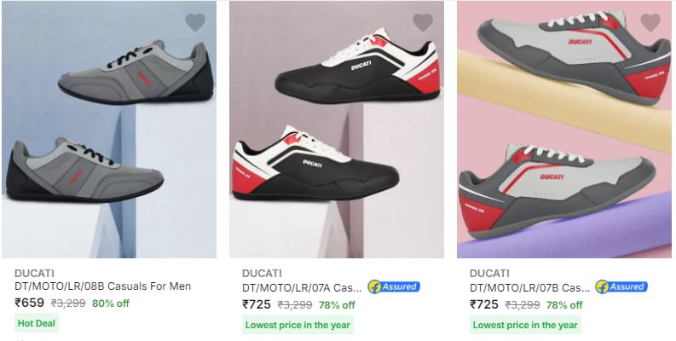Favorite the 07B shoes via heart icon
The image size is (676, 341).
coord(650,23)
